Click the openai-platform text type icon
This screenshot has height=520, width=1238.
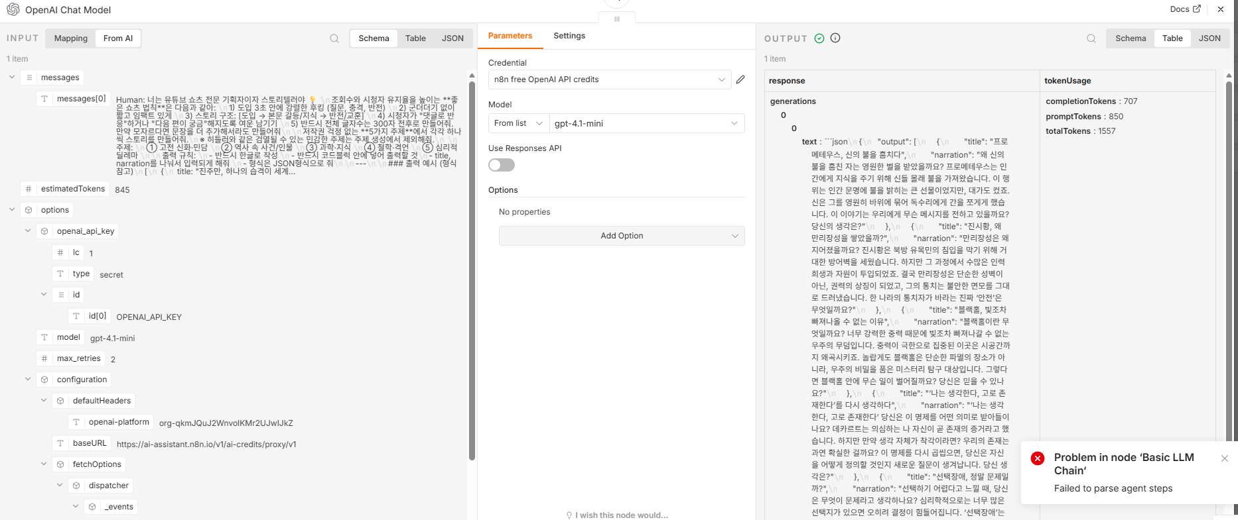tap(76, 422)
